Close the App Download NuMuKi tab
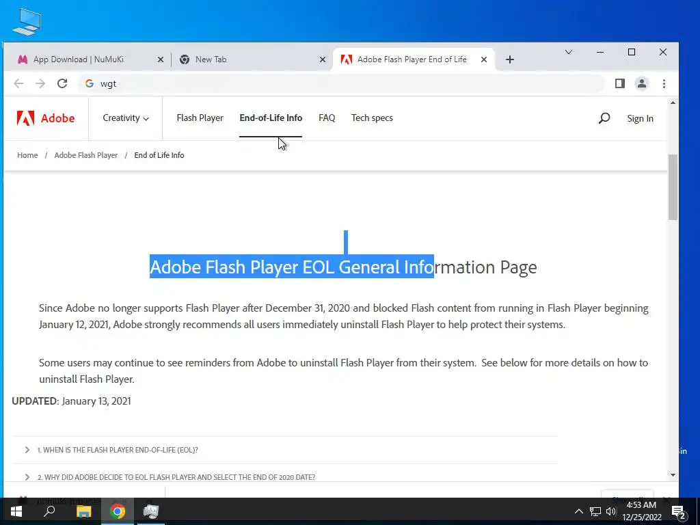Screen dimensions: 700x525 (x=161, y=59)
